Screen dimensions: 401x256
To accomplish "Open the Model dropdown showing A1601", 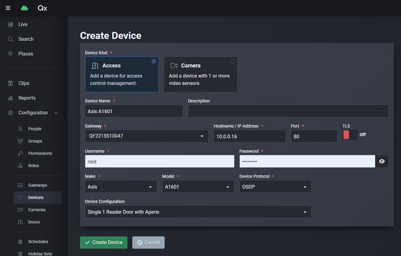I will click(x=198, y=187).
